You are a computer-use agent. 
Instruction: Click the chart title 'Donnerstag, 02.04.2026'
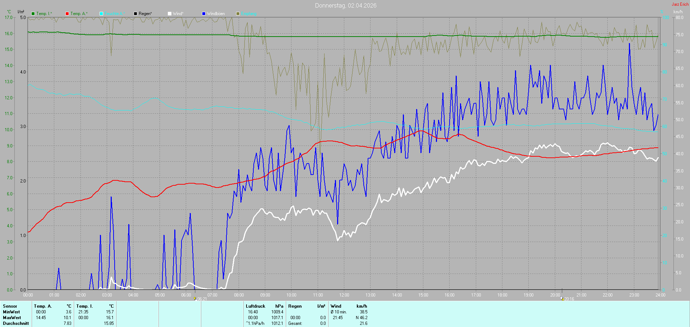point(346,5)
